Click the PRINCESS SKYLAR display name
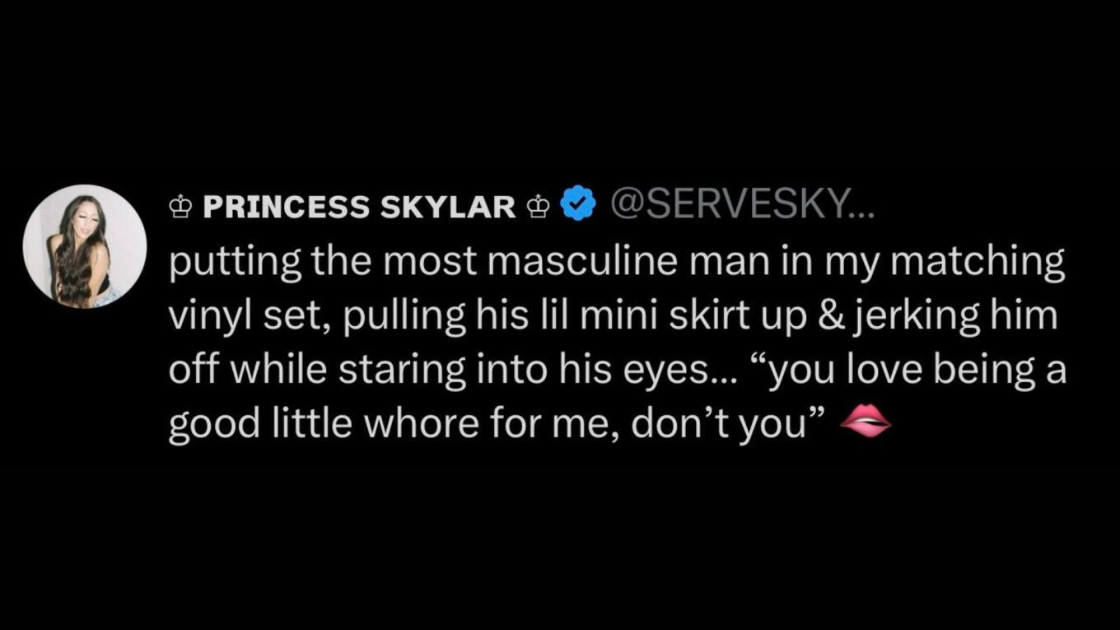1120x630 pixels. pos(358,207)
